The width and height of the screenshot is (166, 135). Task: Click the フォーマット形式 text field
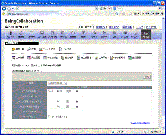(x=65, y=112)
